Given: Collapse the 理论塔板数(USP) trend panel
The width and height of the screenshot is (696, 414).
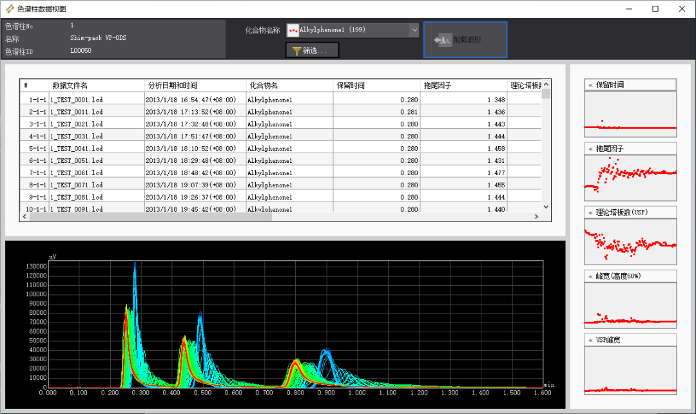Looking at the screenshot, I should click(x=590, y=212).
